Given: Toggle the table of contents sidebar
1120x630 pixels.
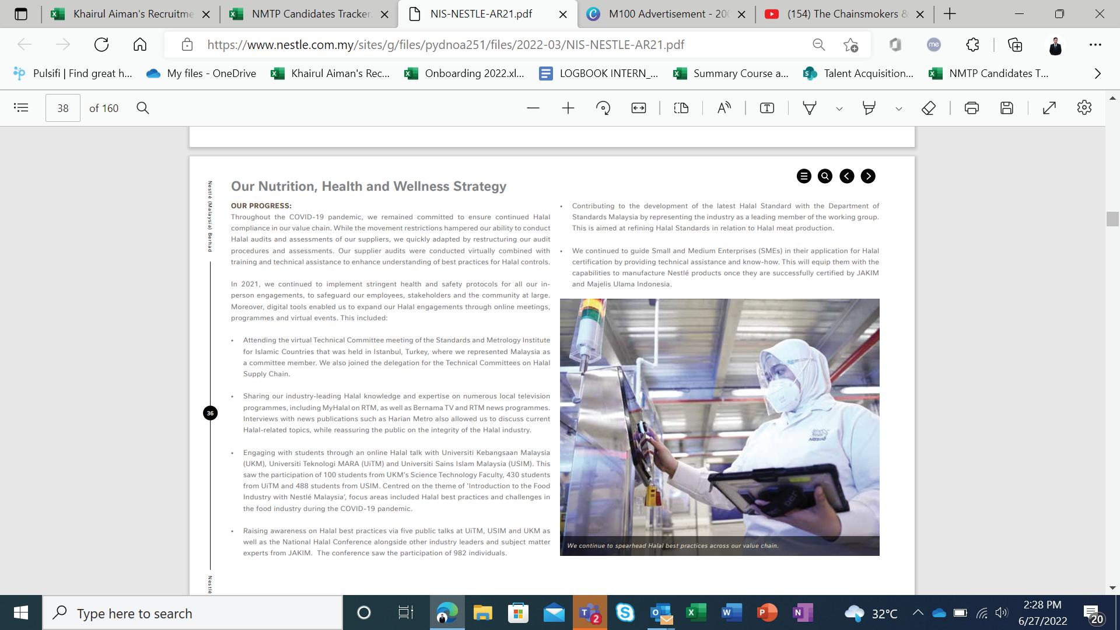Looking at the screenshot, I should click(21, 108).
